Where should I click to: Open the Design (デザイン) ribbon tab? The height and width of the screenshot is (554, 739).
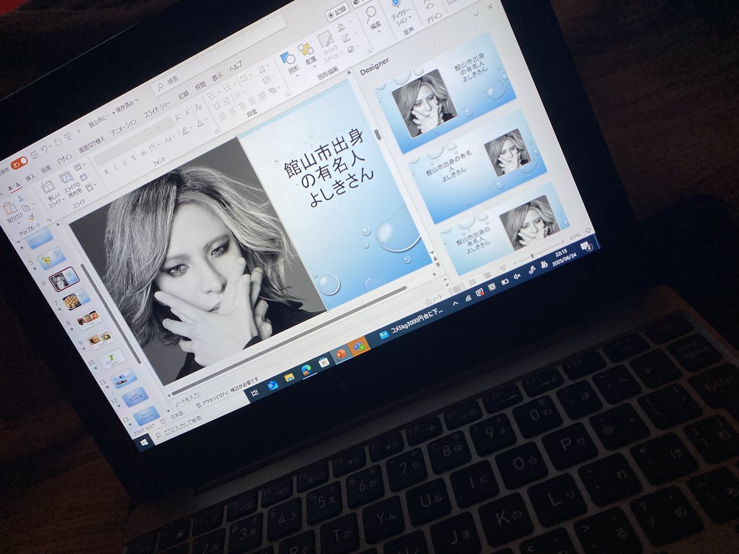[x=64, y=160]
